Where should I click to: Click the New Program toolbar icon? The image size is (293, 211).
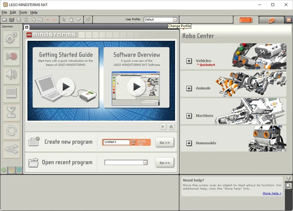pyautogui.click(x=4, y=19)
